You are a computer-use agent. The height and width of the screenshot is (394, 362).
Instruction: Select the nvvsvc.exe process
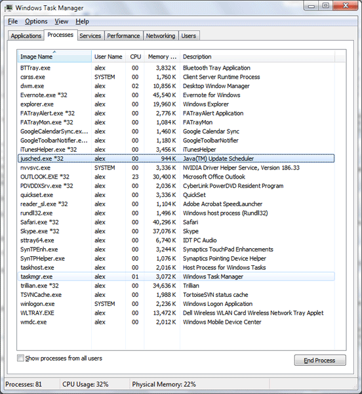point(176,167)
